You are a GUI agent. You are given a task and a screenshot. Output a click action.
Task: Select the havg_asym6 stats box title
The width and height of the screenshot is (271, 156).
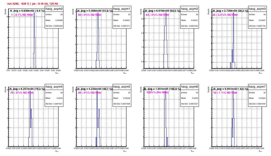point(190,87)
